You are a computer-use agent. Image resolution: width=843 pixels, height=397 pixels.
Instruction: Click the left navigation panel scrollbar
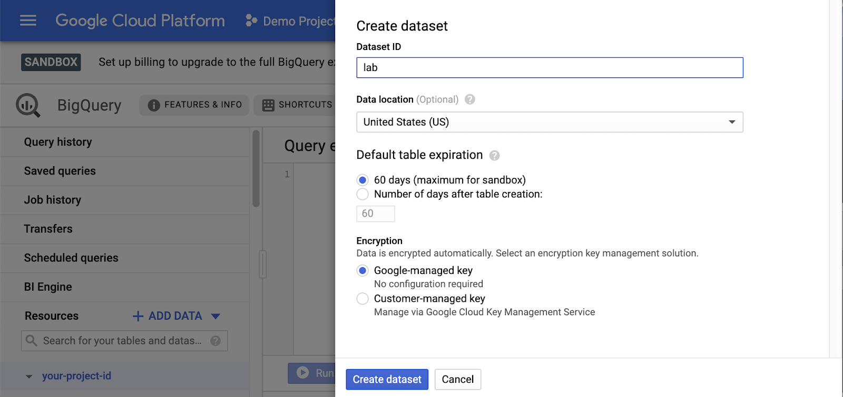(x=256, y=168)
